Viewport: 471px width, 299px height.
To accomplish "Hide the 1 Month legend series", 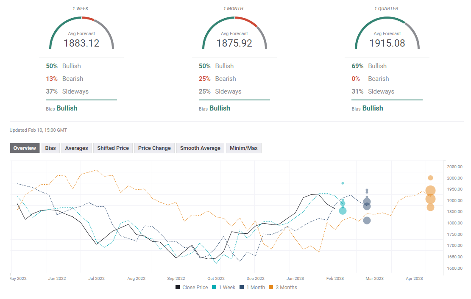I will pyautogui.click(x=252, y=288).
